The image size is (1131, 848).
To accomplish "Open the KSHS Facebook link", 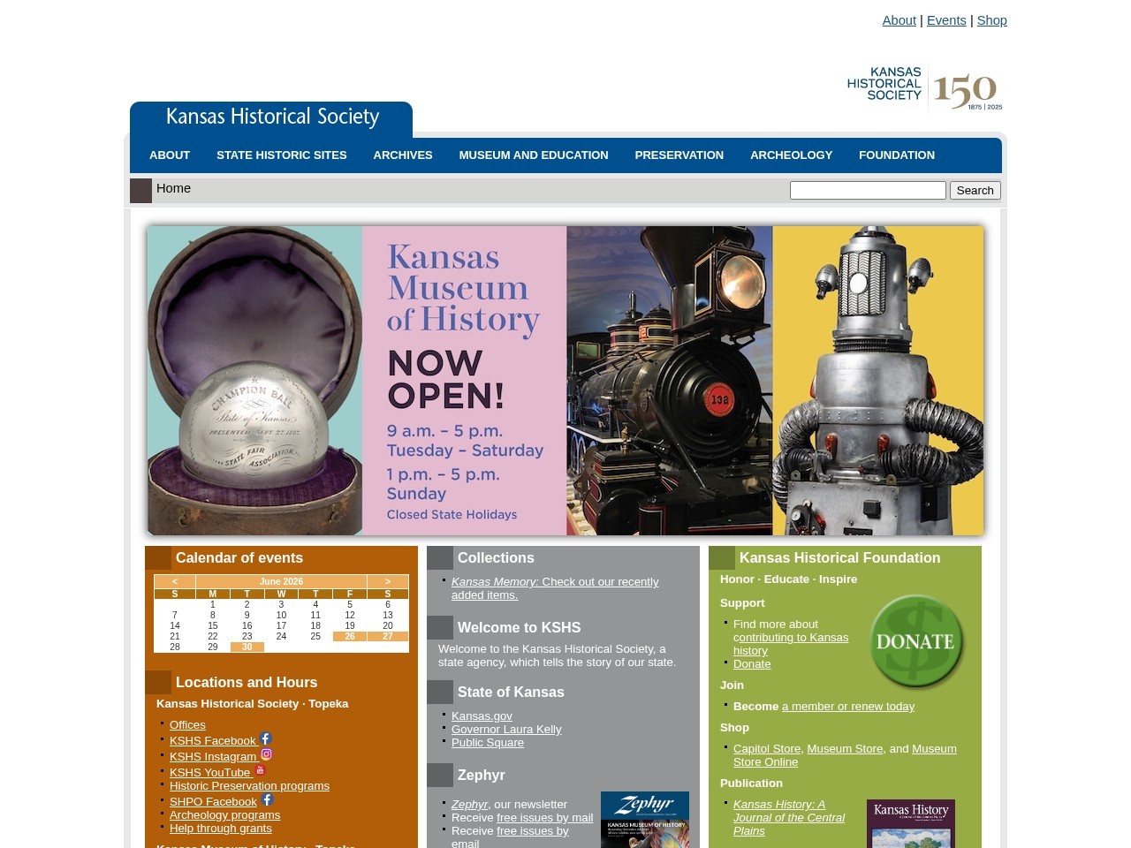I will pyautogui.click(x=213, y=741).
